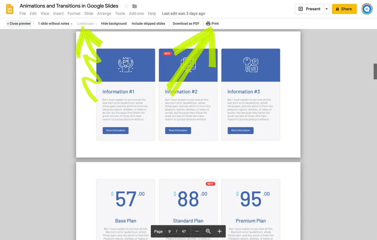Open the View menu

tap(45, 14)
